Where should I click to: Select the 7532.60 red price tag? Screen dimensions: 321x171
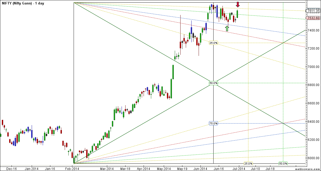pos(313,18)
